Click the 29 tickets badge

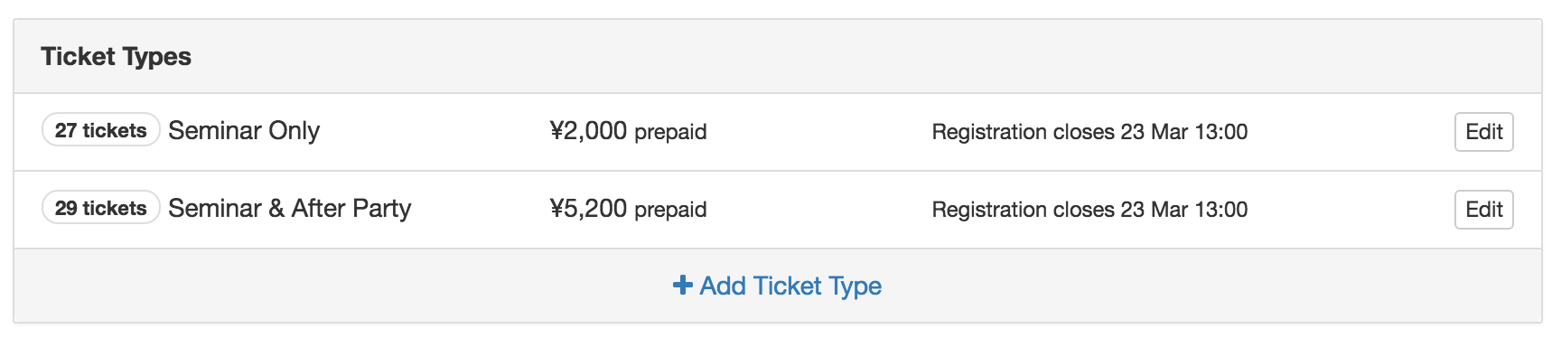tap(101, 208)
